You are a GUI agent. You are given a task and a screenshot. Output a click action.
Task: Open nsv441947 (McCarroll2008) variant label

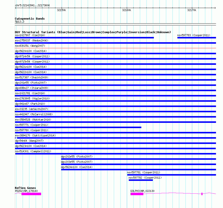point(34,114)
